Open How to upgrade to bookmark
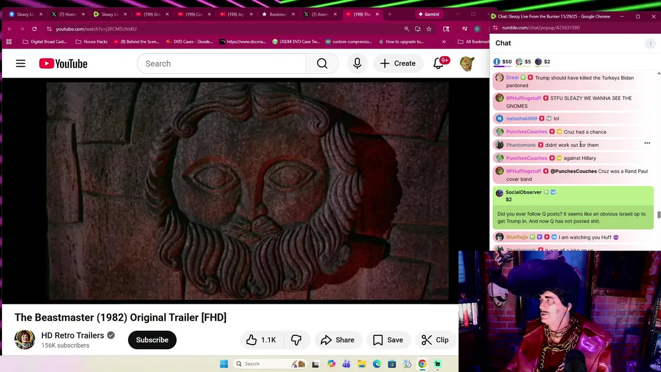Image resolution: width=661 pixels, height=372 pixels. pos(401,41)
